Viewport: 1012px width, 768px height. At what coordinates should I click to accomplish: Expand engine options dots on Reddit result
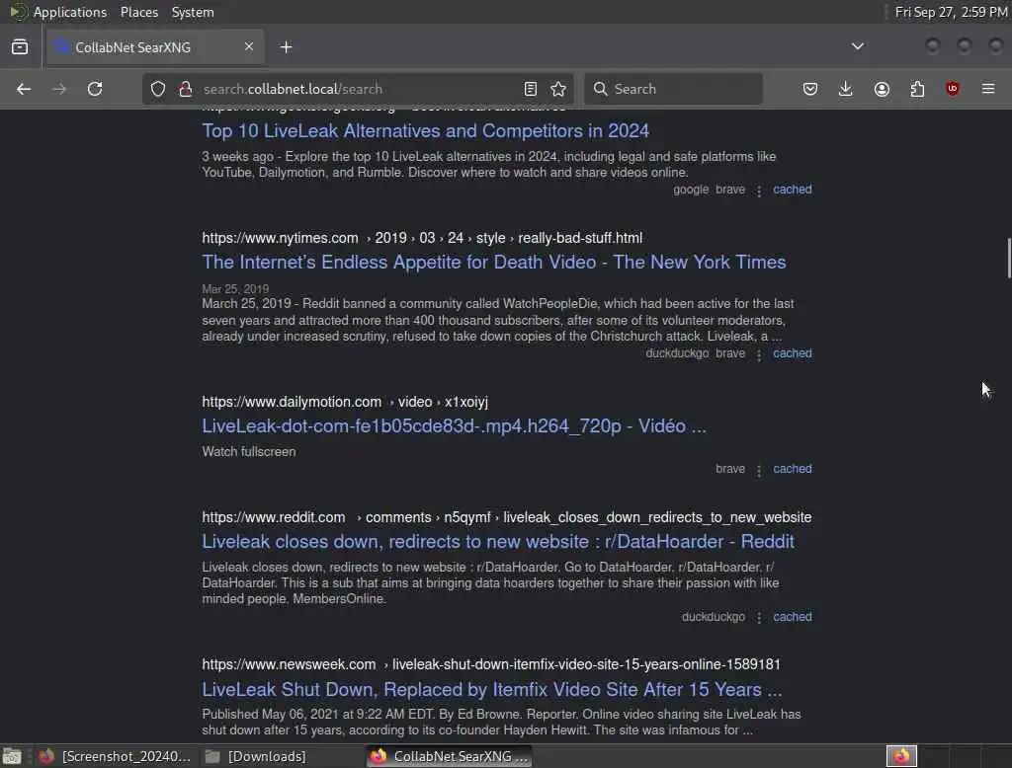[759, 618]
